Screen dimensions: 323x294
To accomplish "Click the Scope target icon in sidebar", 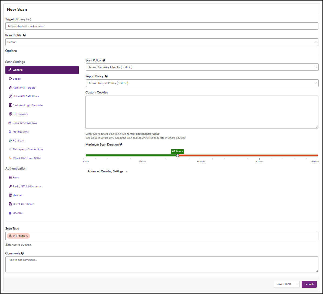I will tap(10, 79).
